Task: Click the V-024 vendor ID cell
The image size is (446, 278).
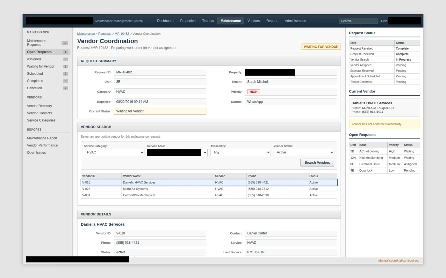Action: pyautogui.click(x=101, y=189)
